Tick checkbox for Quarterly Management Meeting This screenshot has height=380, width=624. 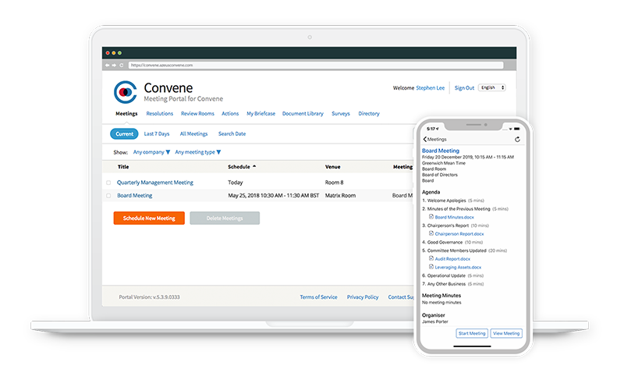108,183
